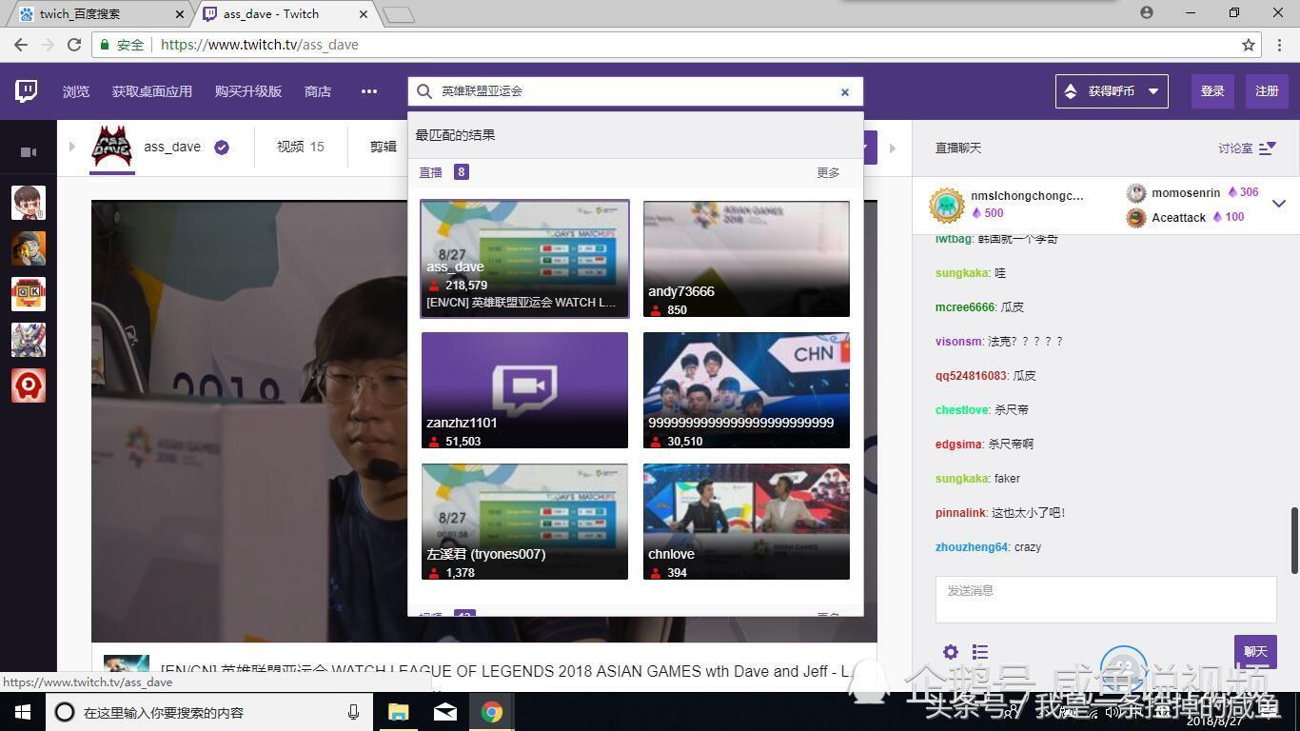Viewport: 1300px width, 731px height.
Task: Expand the top cheerers leaderboard chevron
Action: 1279,204
